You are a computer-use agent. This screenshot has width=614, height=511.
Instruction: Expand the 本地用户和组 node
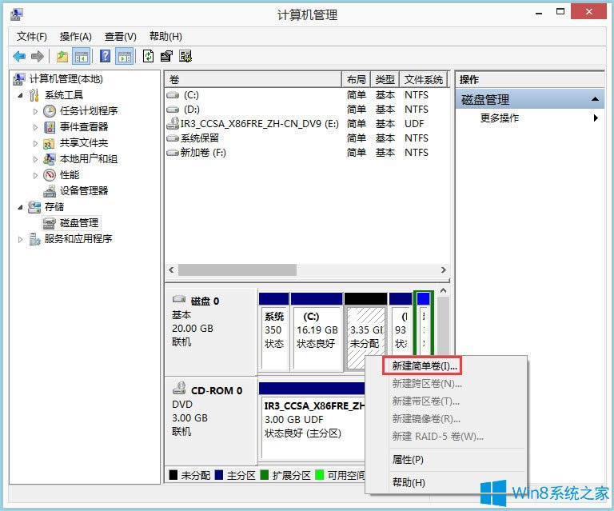(x=35, y=159)
